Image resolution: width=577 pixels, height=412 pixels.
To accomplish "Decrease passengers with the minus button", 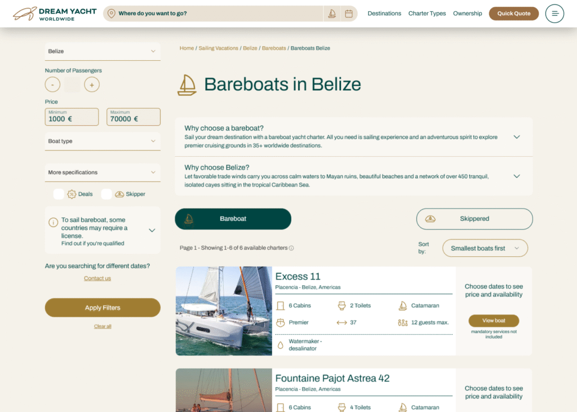I will pyautogui.click(x=52, y=85).
